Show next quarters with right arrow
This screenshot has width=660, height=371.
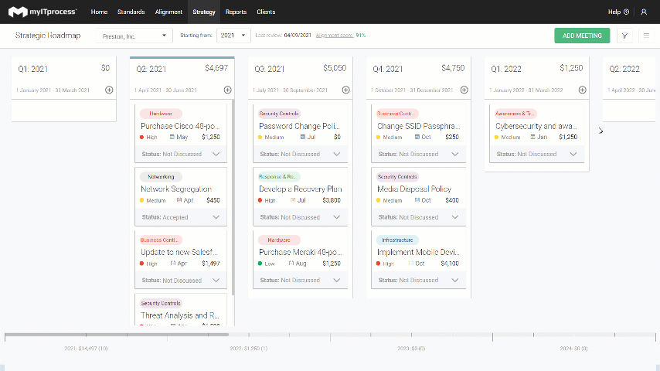click(600, 131)
